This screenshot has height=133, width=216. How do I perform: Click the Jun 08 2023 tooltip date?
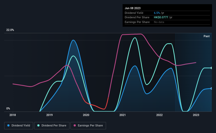coord(133,8)
